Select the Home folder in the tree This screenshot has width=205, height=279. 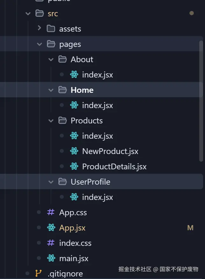[82, 90]
